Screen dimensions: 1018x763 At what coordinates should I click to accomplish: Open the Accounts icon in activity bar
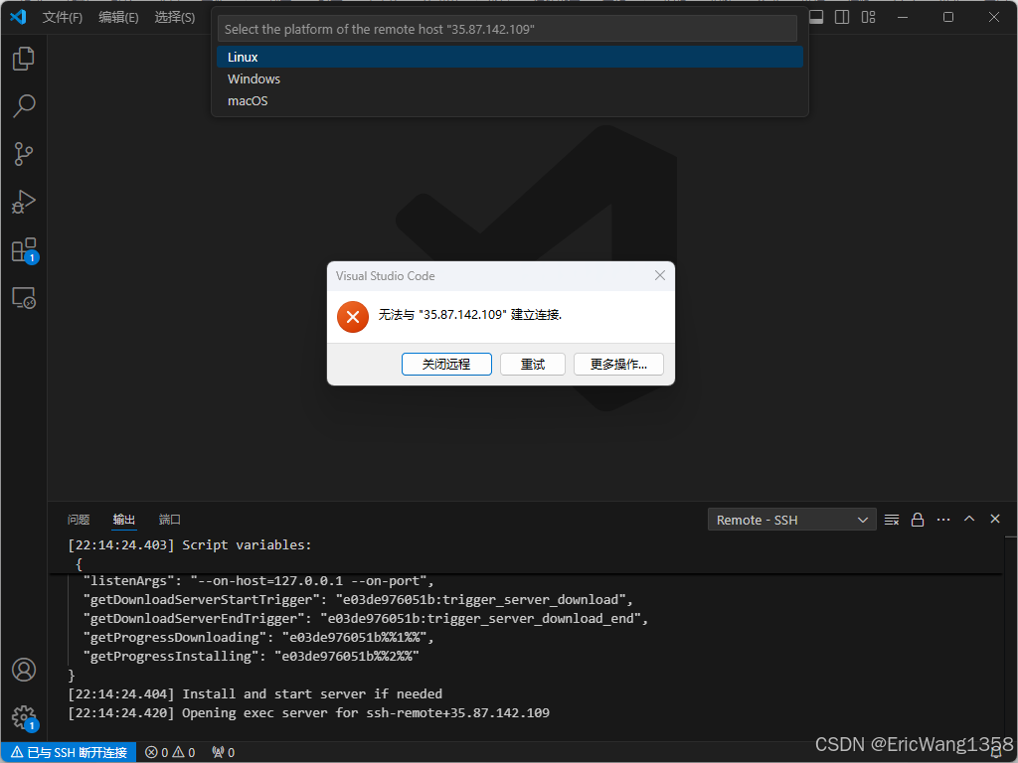tap(24, 669)
